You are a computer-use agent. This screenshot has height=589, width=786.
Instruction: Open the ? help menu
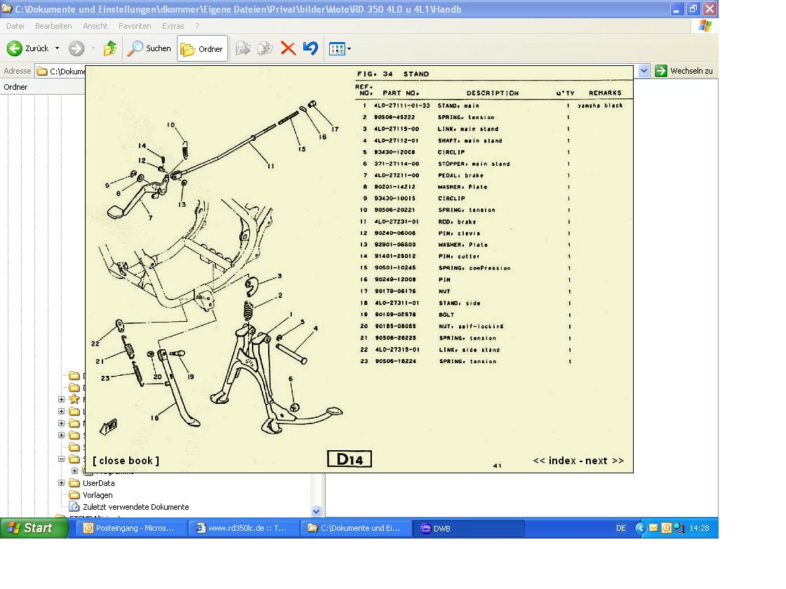click(197, 26)
